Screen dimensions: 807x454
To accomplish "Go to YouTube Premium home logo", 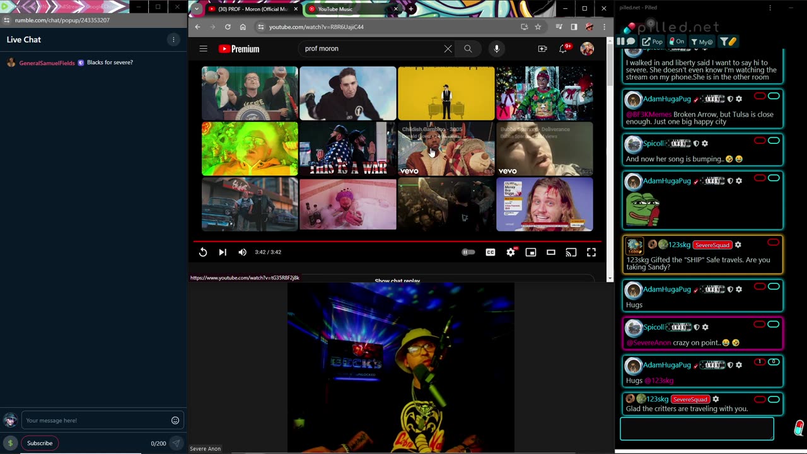I will tap(239, 49).
